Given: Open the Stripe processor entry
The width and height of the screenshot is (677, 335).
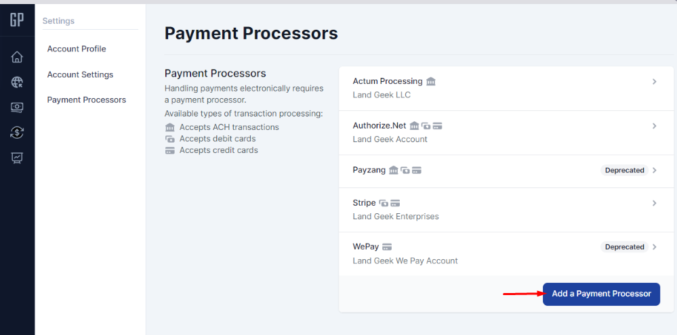Looking at the screenshot, I should (x=506, y=210).
